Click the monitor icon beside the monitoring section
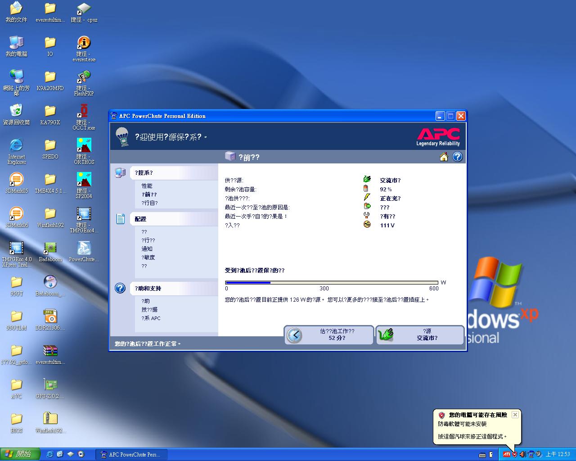The width and height of the screenshot is (576, 461). [x=120, y=173]
